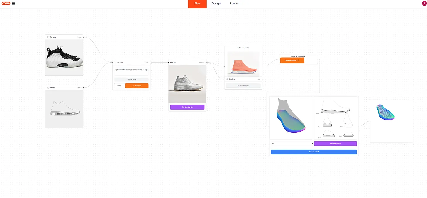The image size is (427, 198).
Task: Click the red app logo
Action: click(x=6, y=4)
